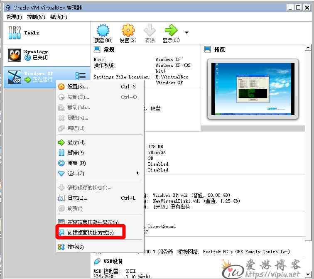Viewport: 314px width, 279px height.
Task: Open 管理(F) menu
Action: 14,17
